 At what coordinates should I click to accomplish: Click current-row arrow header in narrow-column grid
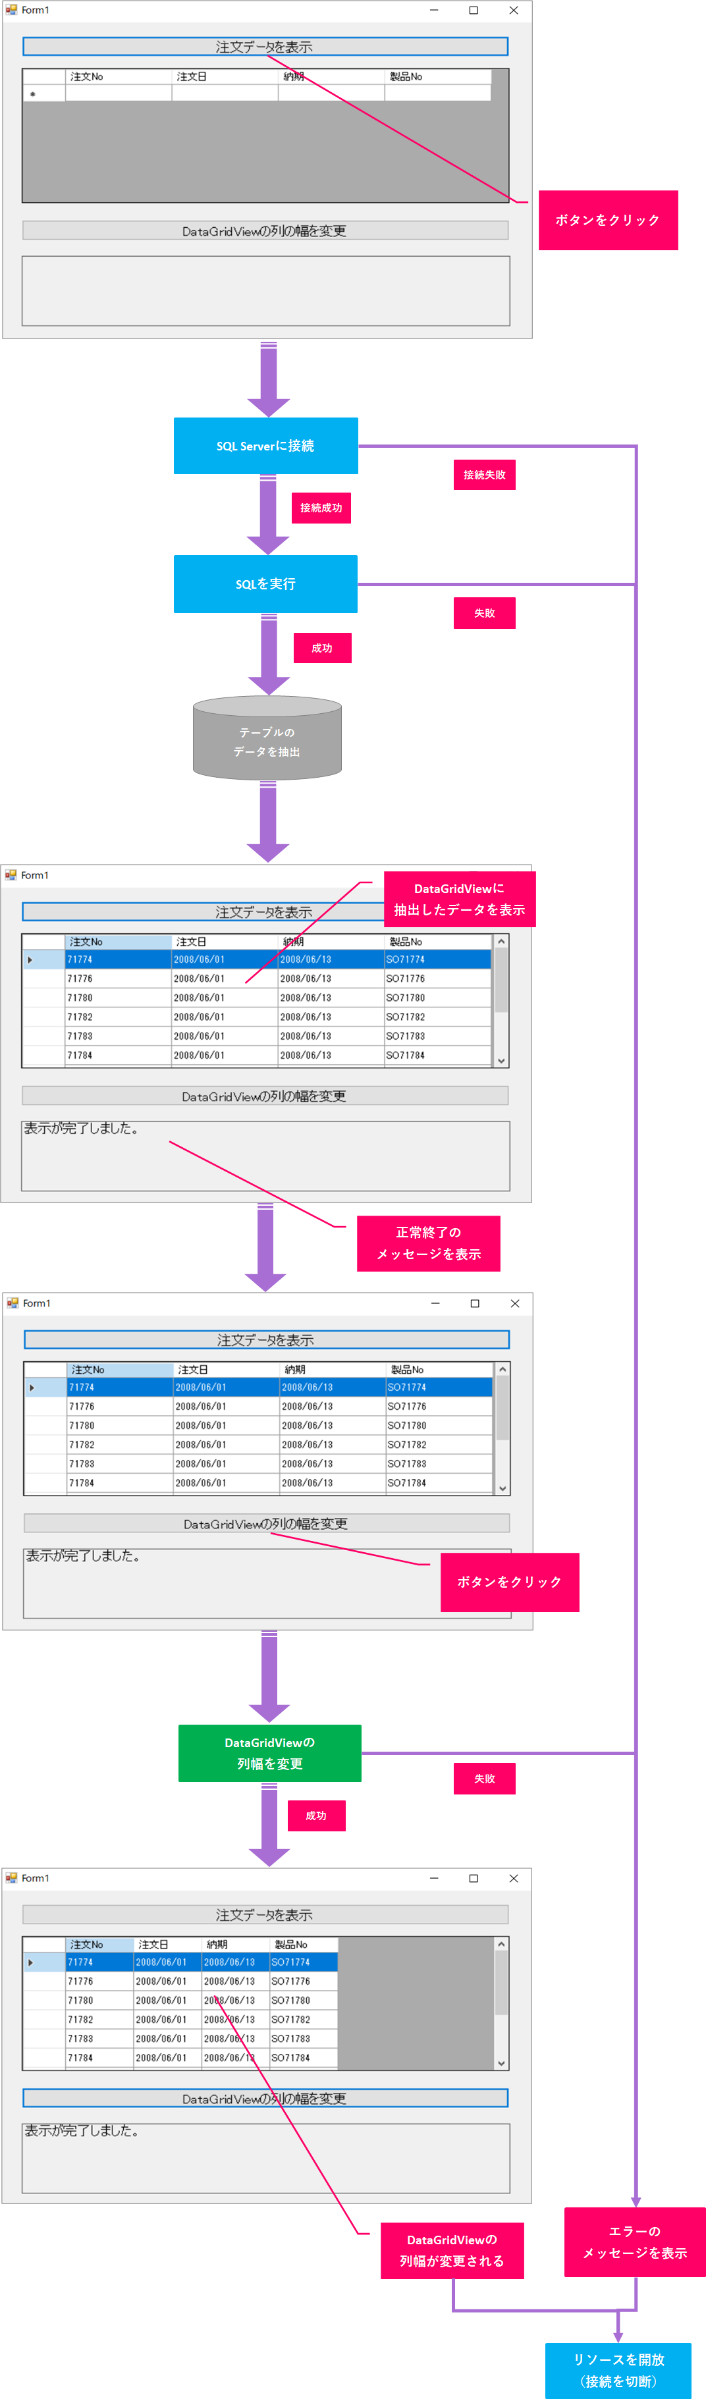(x=43, y=1961)
